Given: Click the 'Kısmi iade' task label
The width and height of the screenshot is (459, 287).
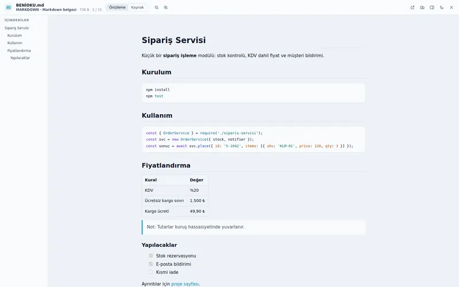Looking at the screenshot, I should [167, 272].
